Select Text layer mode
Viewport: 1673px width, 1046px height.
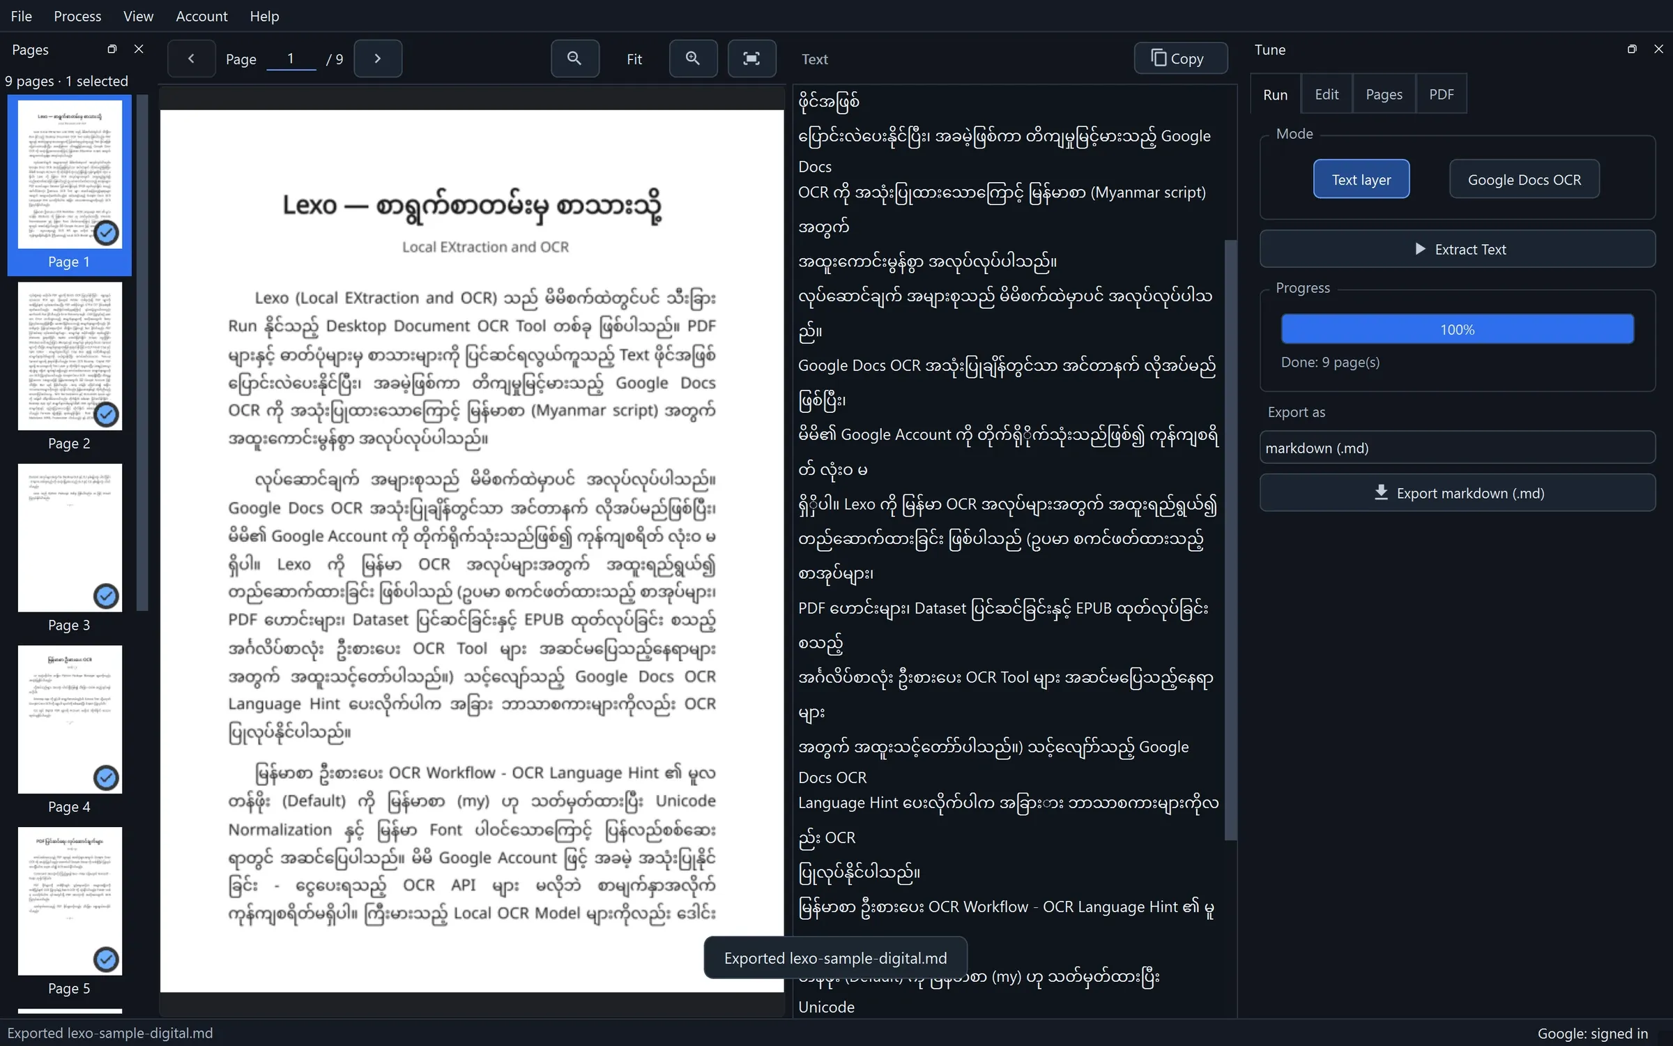point(1361,179)
